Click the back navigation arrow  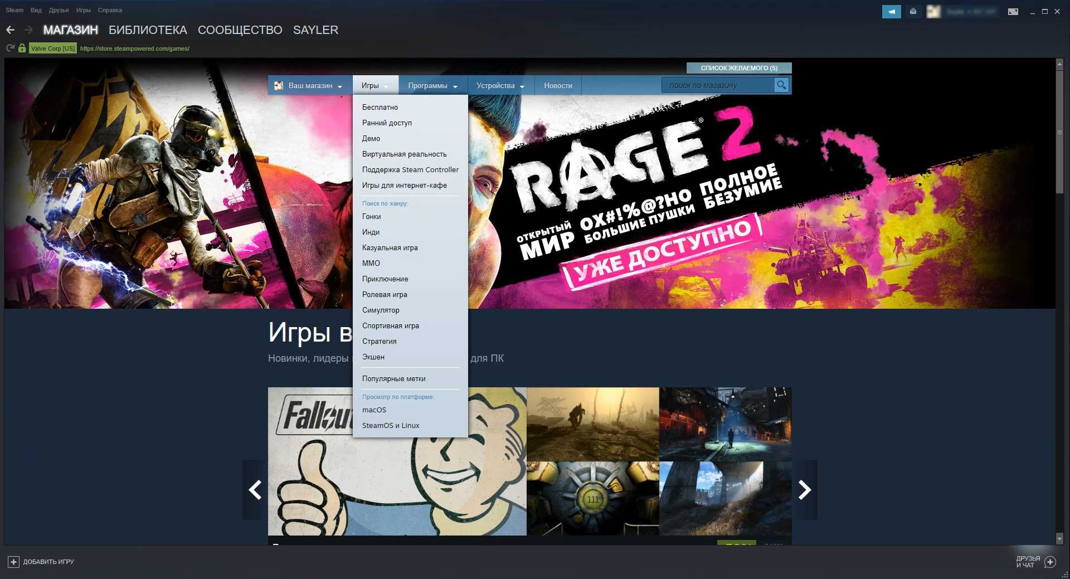[x=10, y=30]
